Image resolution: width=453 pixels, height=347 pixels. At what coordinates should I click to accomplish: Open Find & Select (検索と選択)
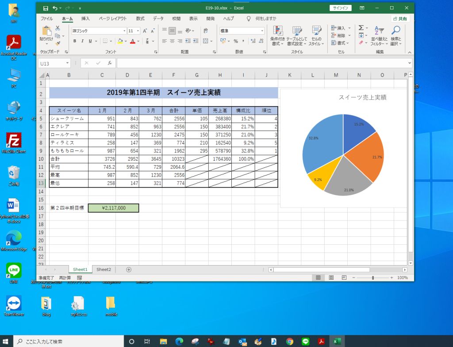click(x=396, y=36)
